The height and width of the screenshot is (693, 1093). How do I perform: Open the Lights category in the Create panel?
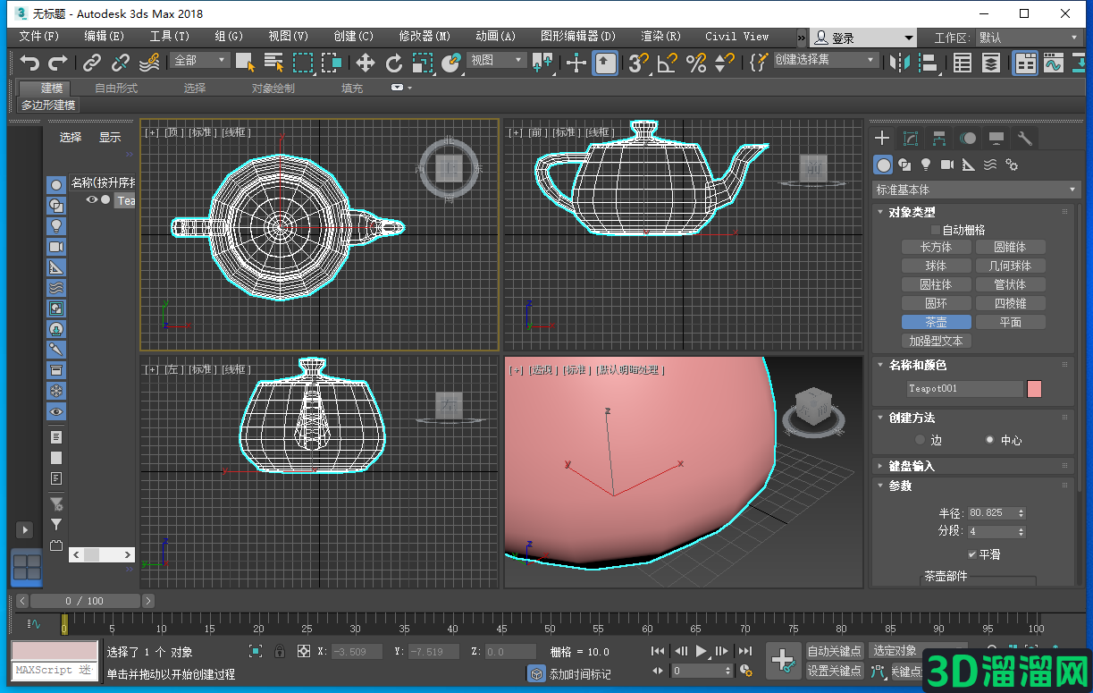tap(926, 165)
